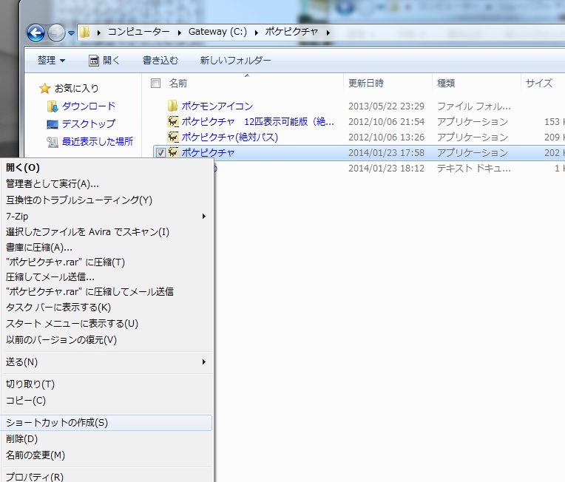Click the テキスト ドキュ... type cell
565x482 pixels.
point(474,169)
